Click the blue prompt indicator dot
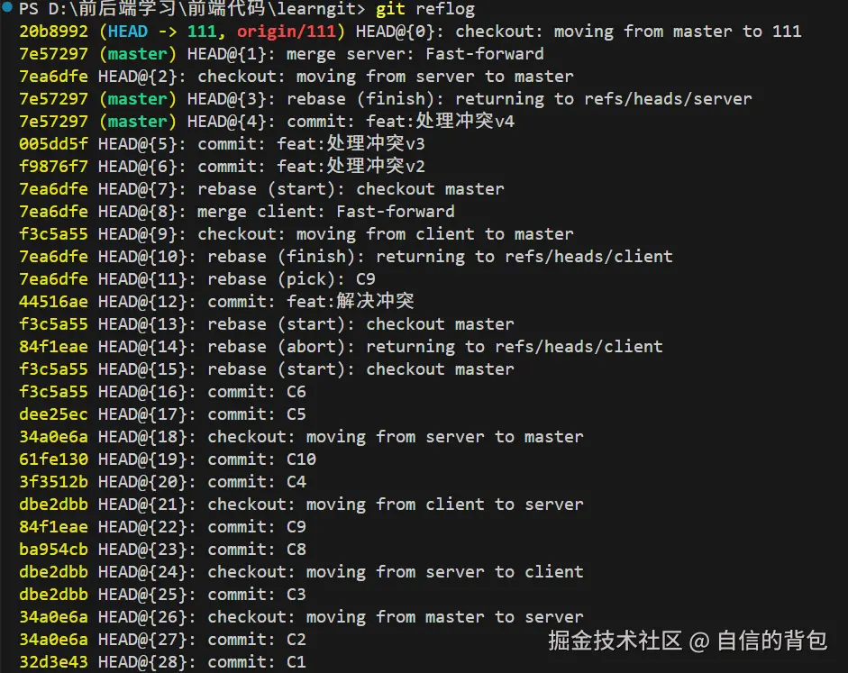The height and width of the screenshot is (673, 848). [7, 8]
